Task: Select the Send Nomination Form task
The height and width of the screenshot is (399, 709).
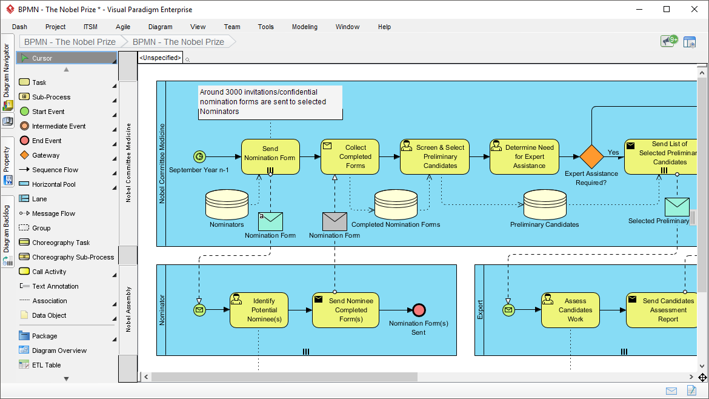Action: point(270,156)
